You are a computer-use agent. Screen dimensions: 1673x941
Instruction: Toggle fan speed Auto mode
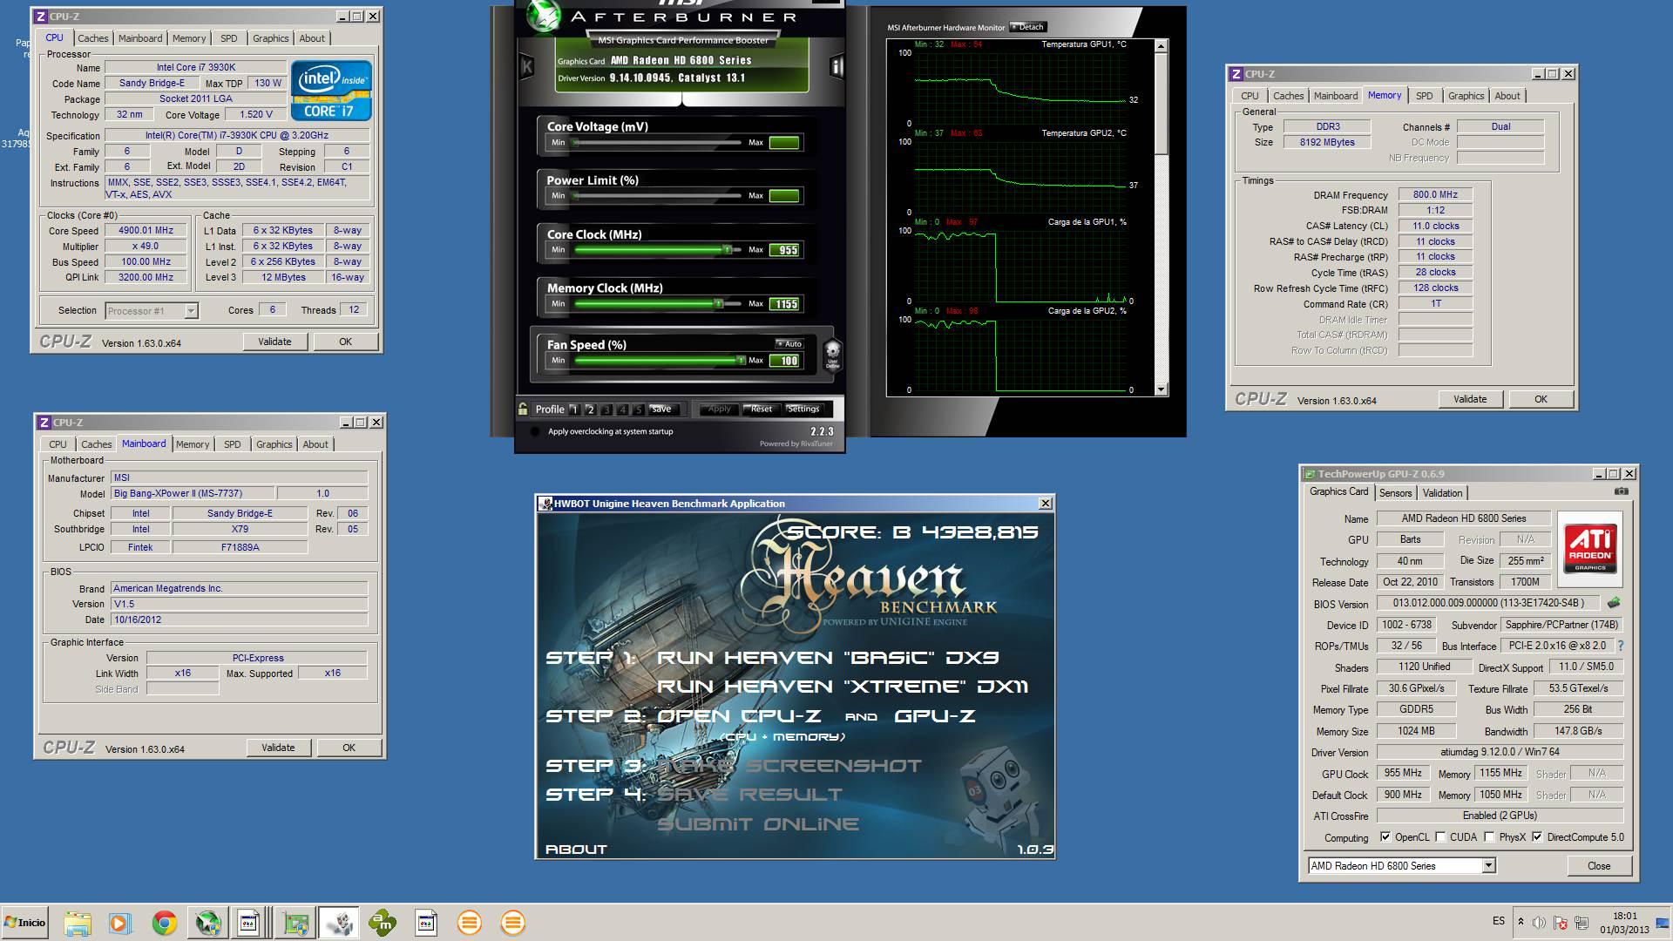pyautogui.click(x=789, y=343)
